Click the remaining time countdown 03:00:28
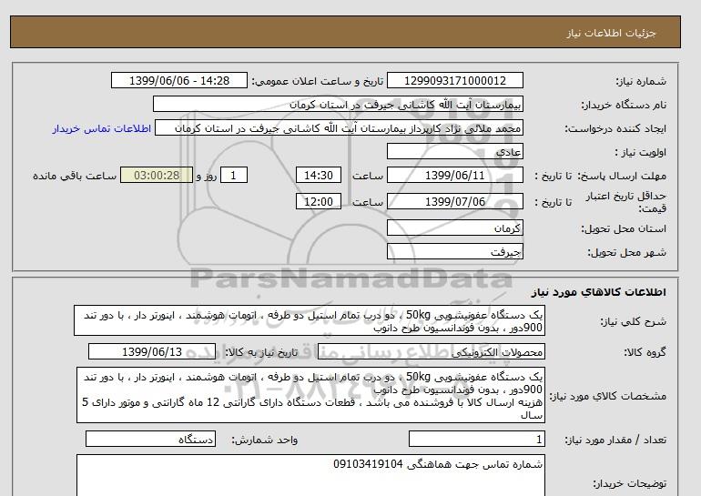 (x=157, y=175)
